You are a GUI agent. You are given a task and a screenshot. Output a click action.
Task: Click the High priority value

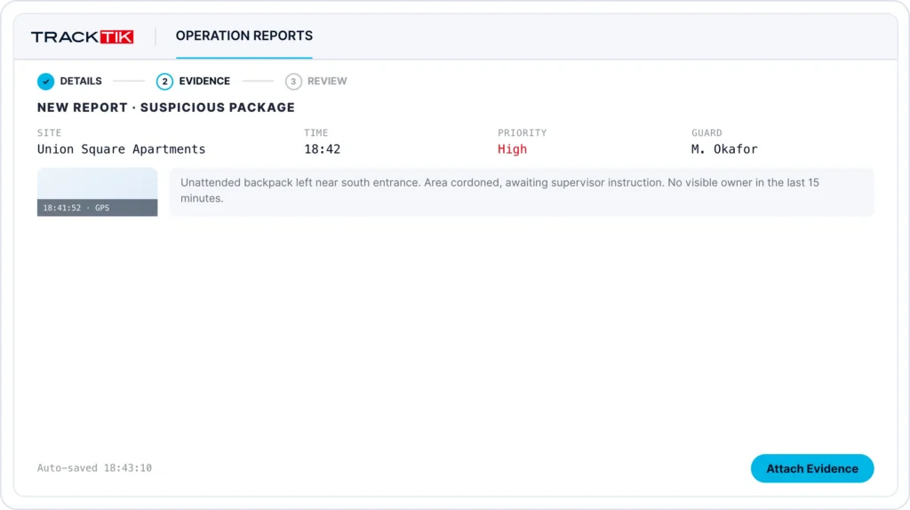pyautogui.click(x=512, y=149)
